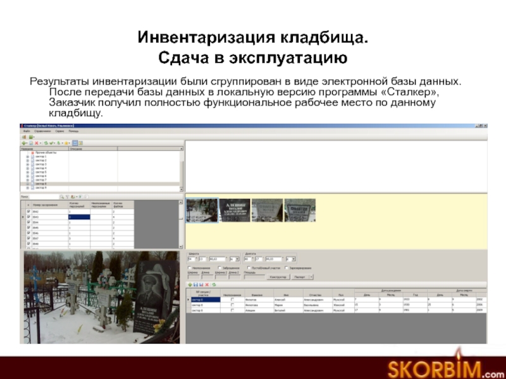This screenshot has width=506, height=379.
Task: Open the Широта hemisphere dropdown
Action: [x=238, y=259]
